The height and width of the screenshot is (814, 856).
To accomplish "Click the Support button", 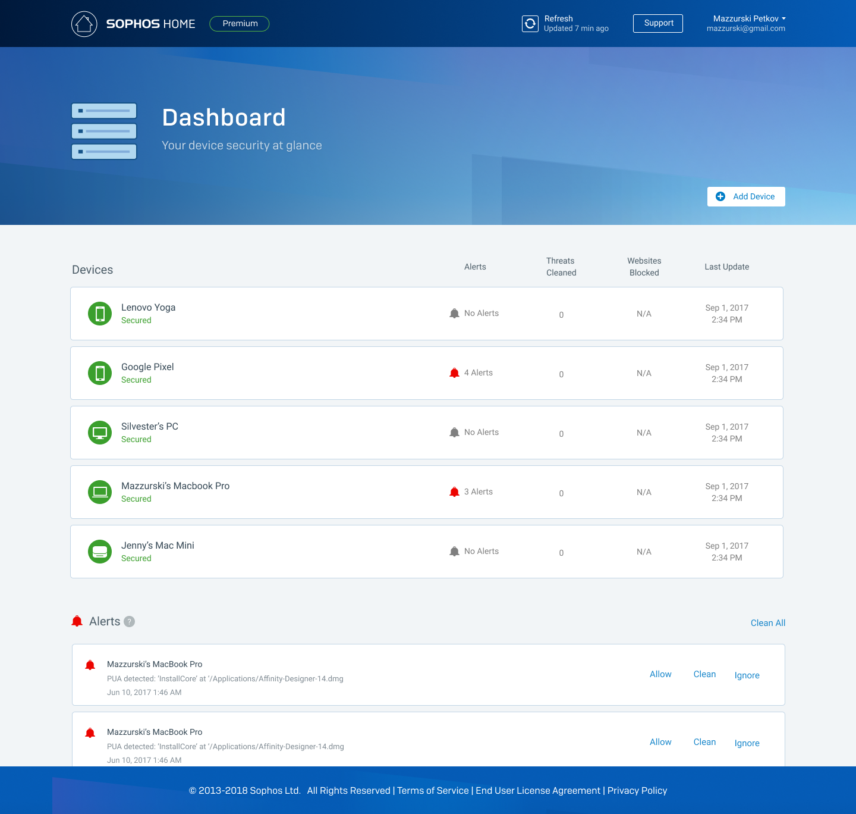I will 658,23.
